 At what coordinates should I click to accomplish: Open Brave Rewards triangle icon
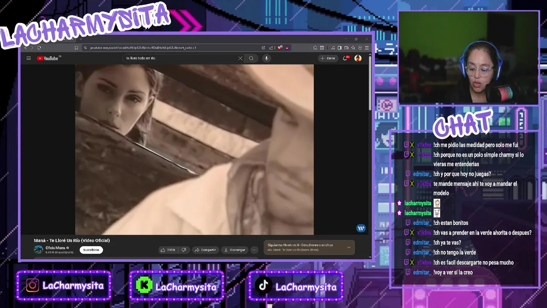pos(287,48)
